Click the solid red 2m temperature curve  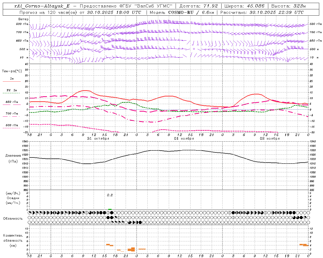[x=169, y=96]
